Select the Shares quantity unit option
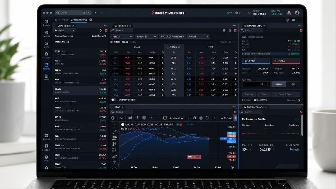This screenshot has height=189, width=336. (x=279, y=84)
